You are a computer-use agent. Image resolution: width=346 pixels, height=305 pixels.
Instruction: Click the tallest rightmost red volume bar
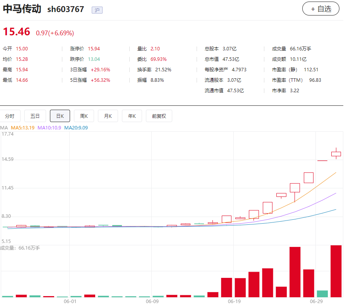pyautogui.click(x=336, y=271)
